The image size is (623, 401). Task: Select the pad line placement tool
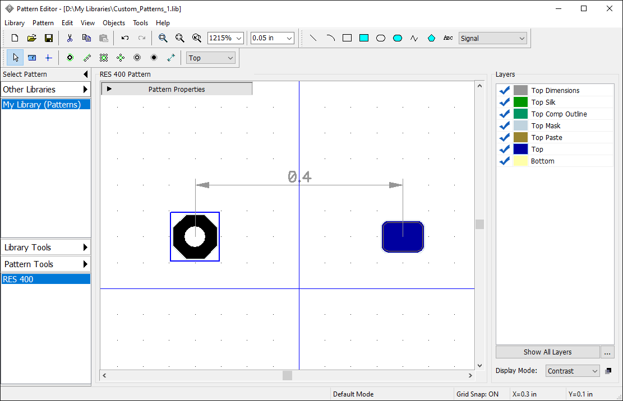pyautogui.click(x=87, y=58)
